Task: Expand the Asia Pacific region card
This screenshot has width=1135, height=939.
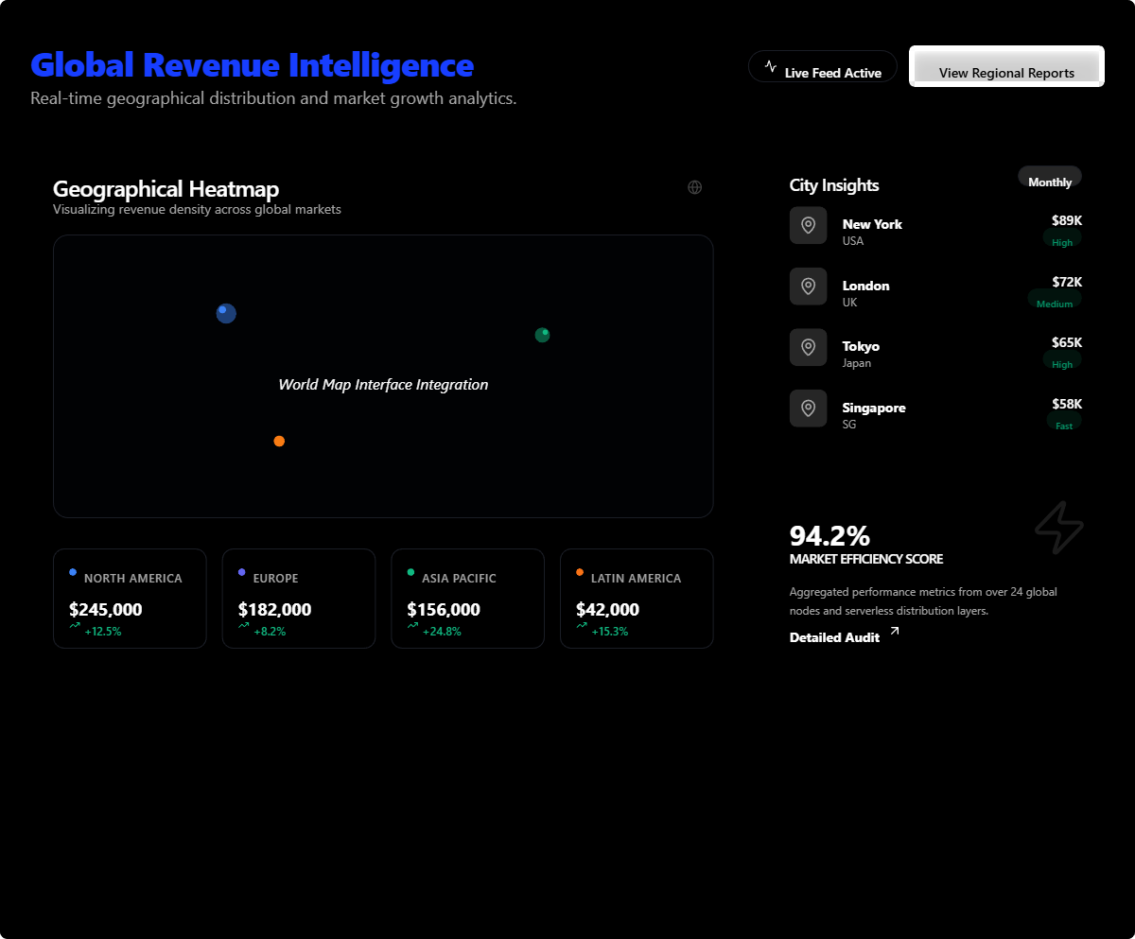Action: click(x=467, y=598)
